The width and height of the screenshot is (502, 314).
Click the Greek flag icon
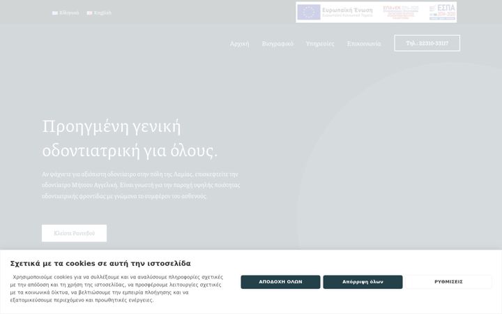(x=55, y=13)
